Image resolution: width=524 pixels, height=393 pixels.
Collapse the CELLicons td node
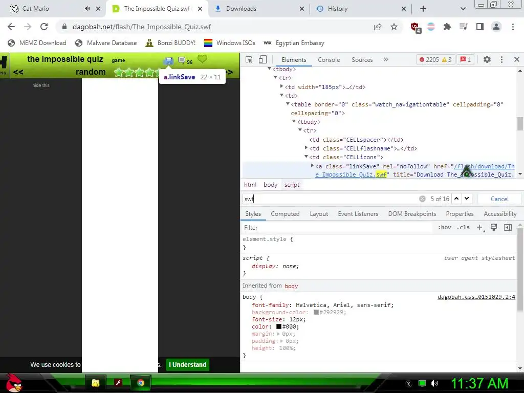click(306, 157)
